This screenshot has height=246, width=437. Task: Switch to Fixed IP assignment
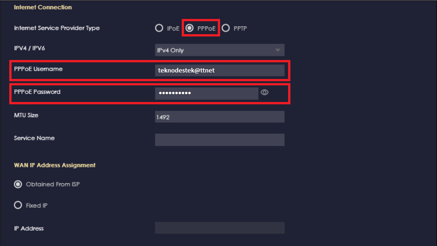click(x=18, y=205)
